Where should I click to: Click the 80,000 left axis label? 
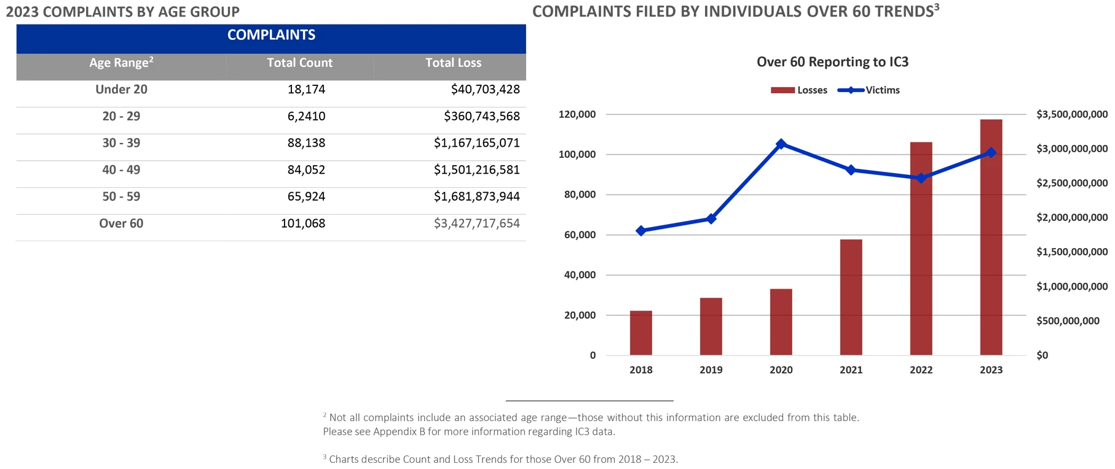click(580, 195)
